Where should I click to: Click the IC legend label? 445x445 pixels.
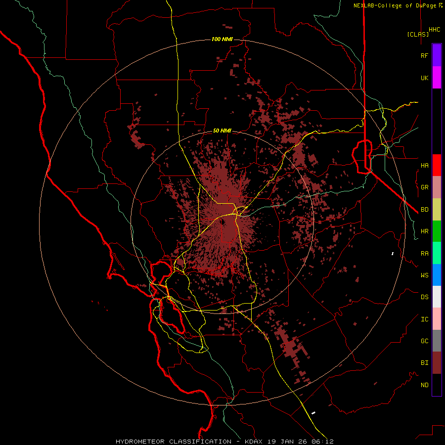(x=424, y=319)
